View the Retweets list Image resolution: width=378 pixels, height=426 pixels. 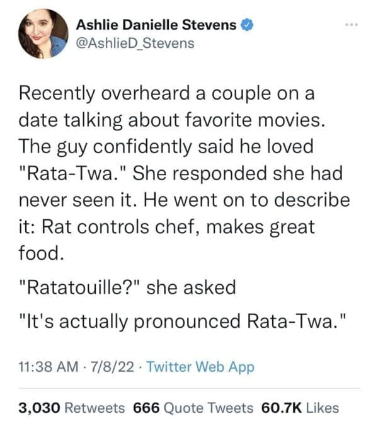pos(96,408)
